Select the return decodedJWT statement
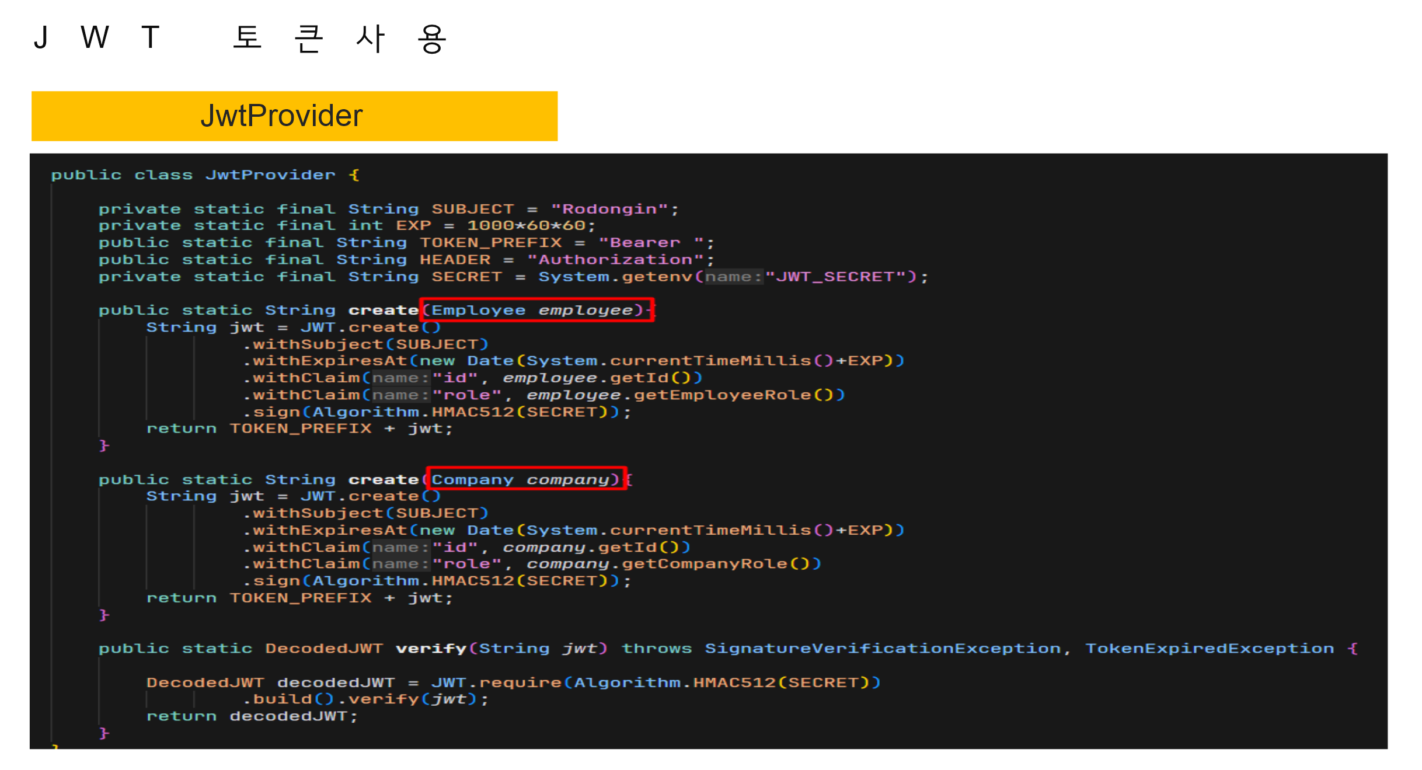The image size is (1422, 770). 251,716
